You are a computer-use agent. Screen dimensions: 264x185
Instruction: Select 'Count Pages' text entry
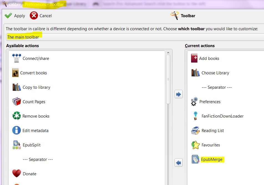coord(34,102)
